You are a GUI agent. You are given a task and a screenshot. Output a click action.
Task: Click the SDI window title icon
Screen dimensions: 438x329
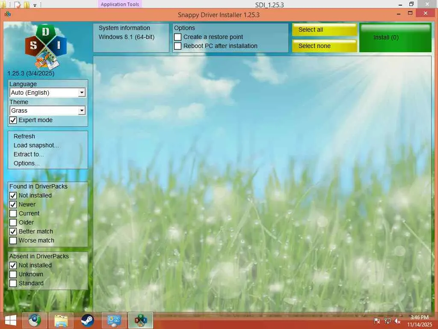(8, 14)
